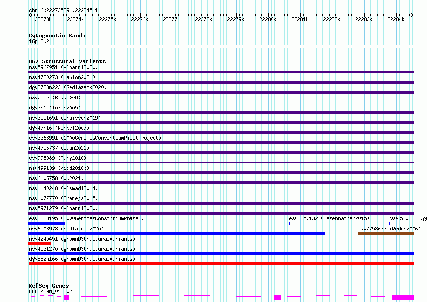
Task: Click the thin nsv7280 (Kidd2008) variant line
Action: coord(221,102)
